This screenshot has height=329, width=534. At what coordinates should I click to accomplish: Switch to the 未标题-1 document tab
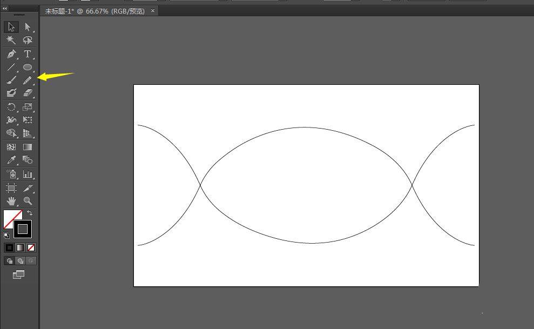coord(94,11)
